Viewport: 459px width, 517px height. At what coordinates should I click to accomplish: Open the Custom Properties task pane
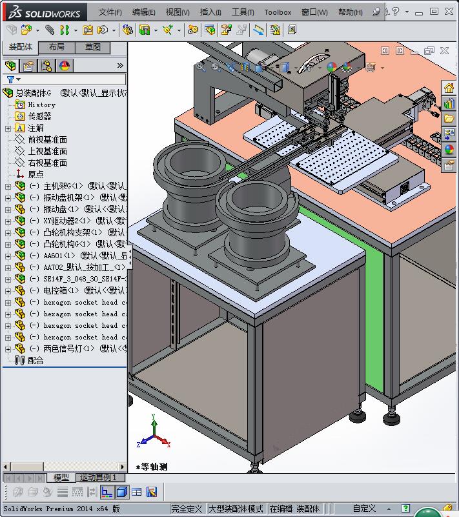pyautogui.click(x=449, y=165)
